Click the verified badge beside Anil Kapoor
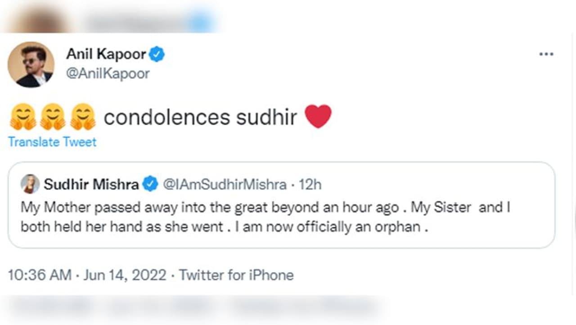 pyautogui.click(x=157, y=55)
